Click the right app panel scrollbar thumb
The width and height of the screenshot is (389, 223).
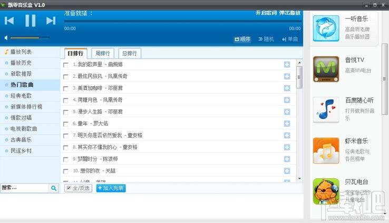coord(385,79)
